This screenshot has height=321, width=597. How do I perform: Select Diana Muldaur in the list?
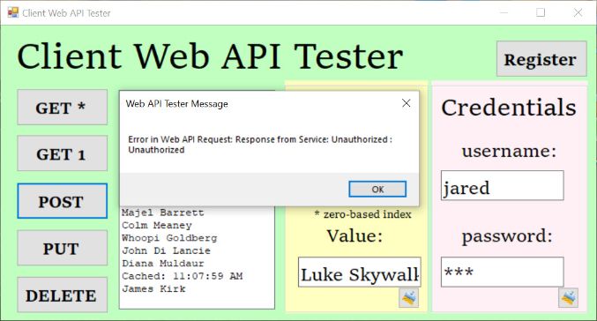[163, 264]
